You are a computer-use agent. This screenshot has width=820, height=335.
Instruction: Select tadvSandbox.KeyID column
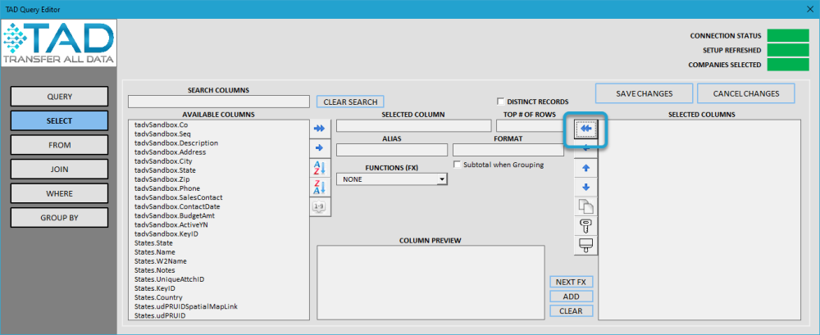[x=166, y=234]
